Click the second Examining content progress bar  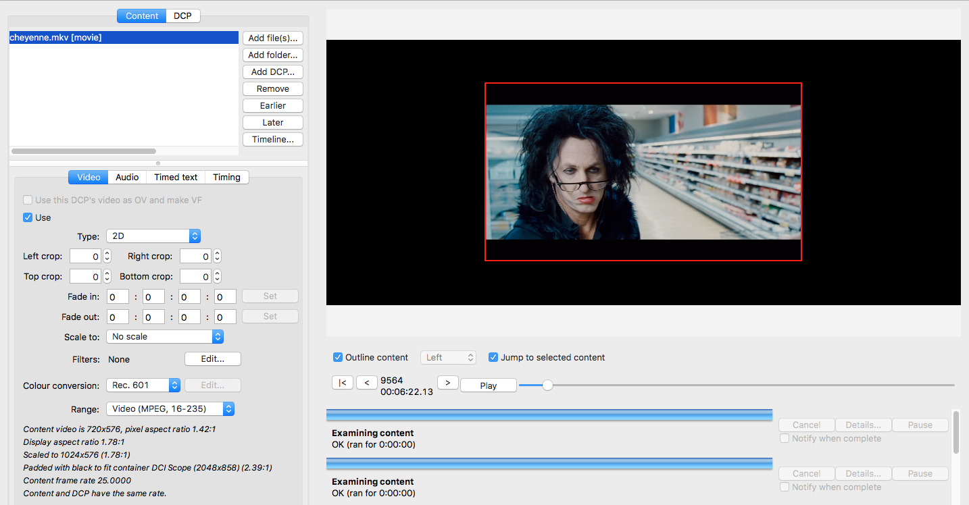(x=549, y=463)
